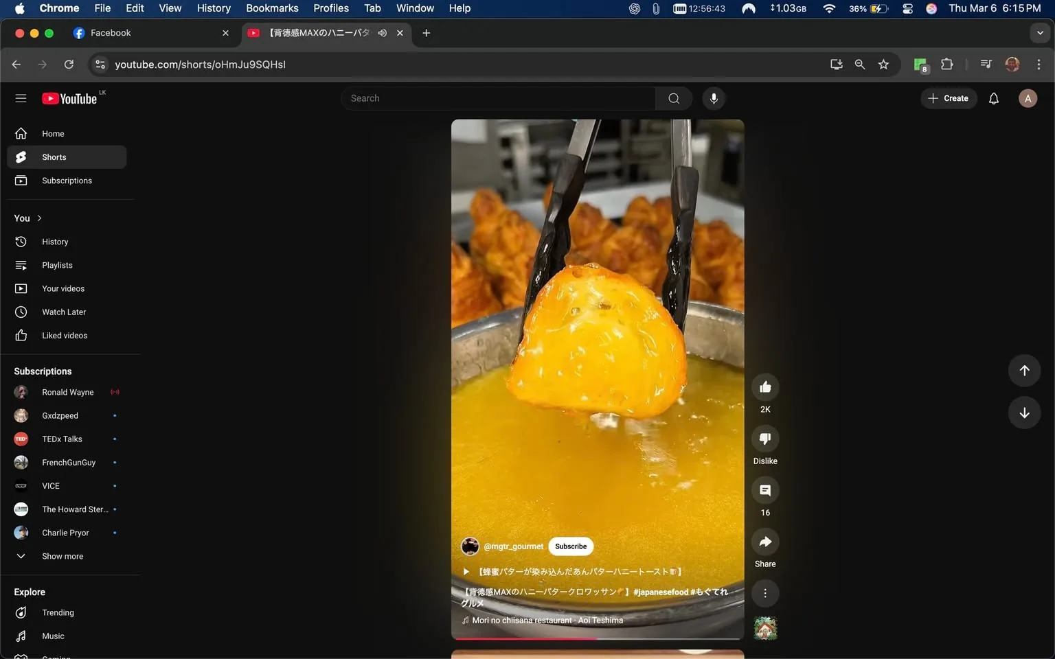Open the three-dot more actions menu

coord(765,593)
